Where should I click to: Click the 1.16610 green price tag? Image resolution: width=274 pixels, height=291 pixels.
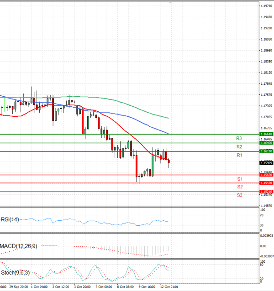tap(266, 135)
